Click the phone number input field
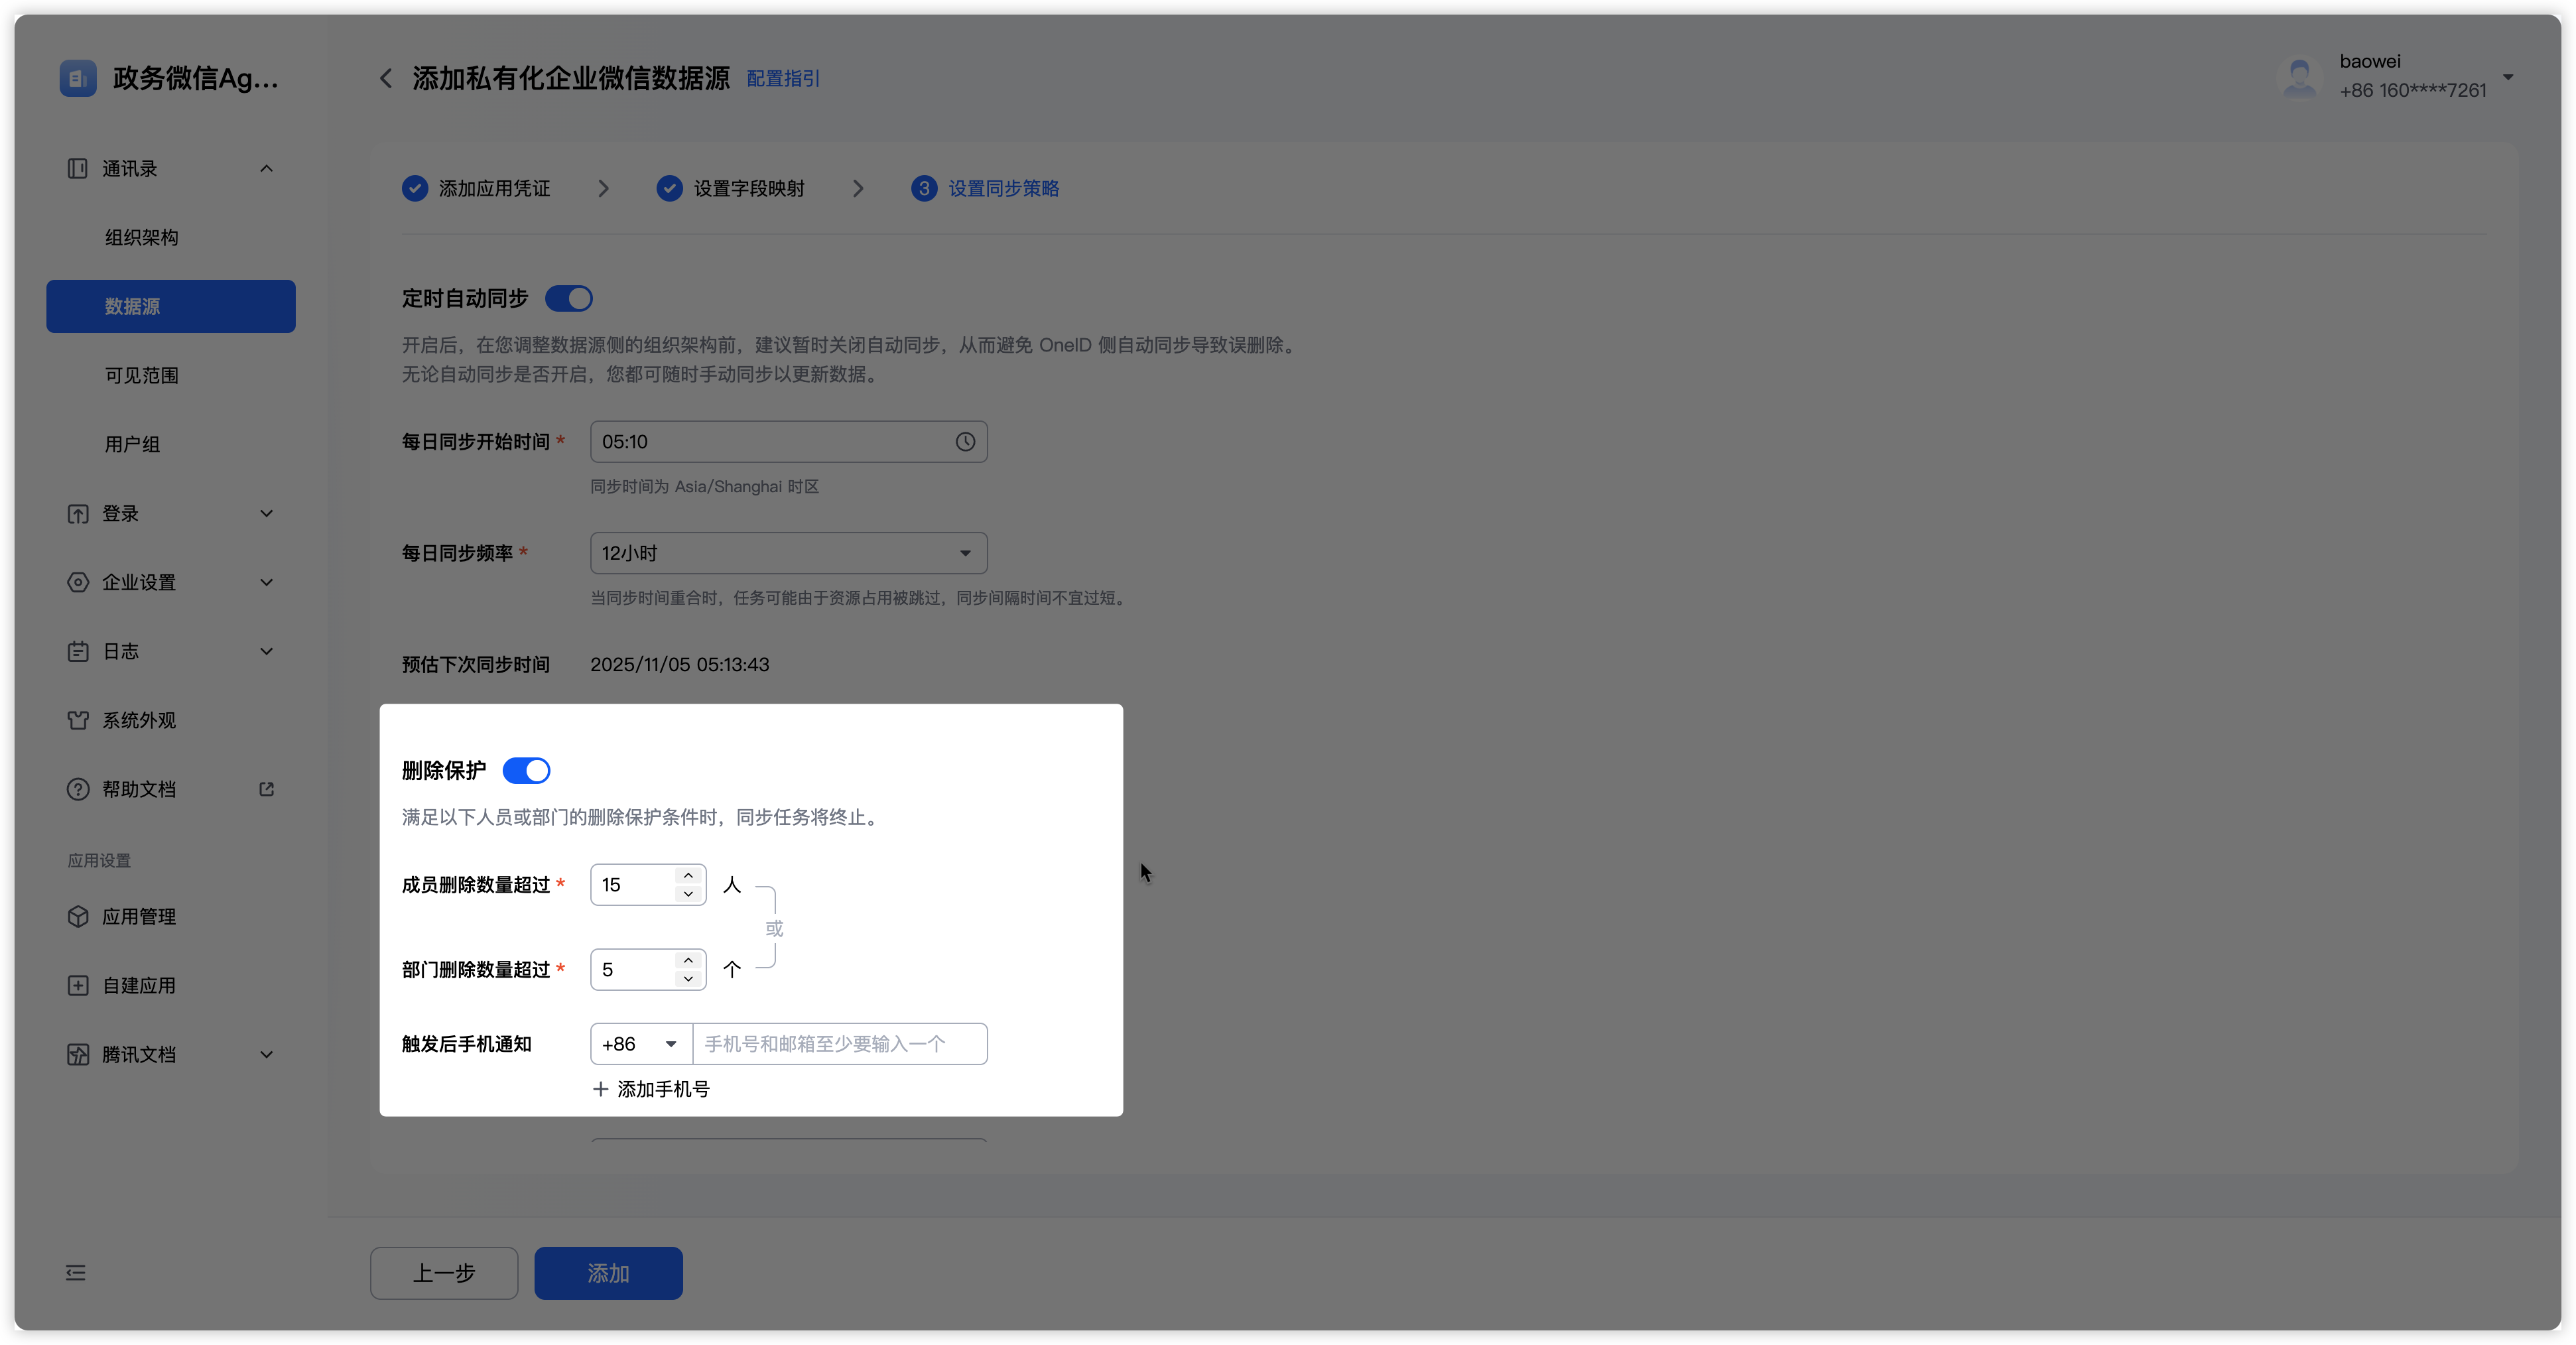 839,1044
